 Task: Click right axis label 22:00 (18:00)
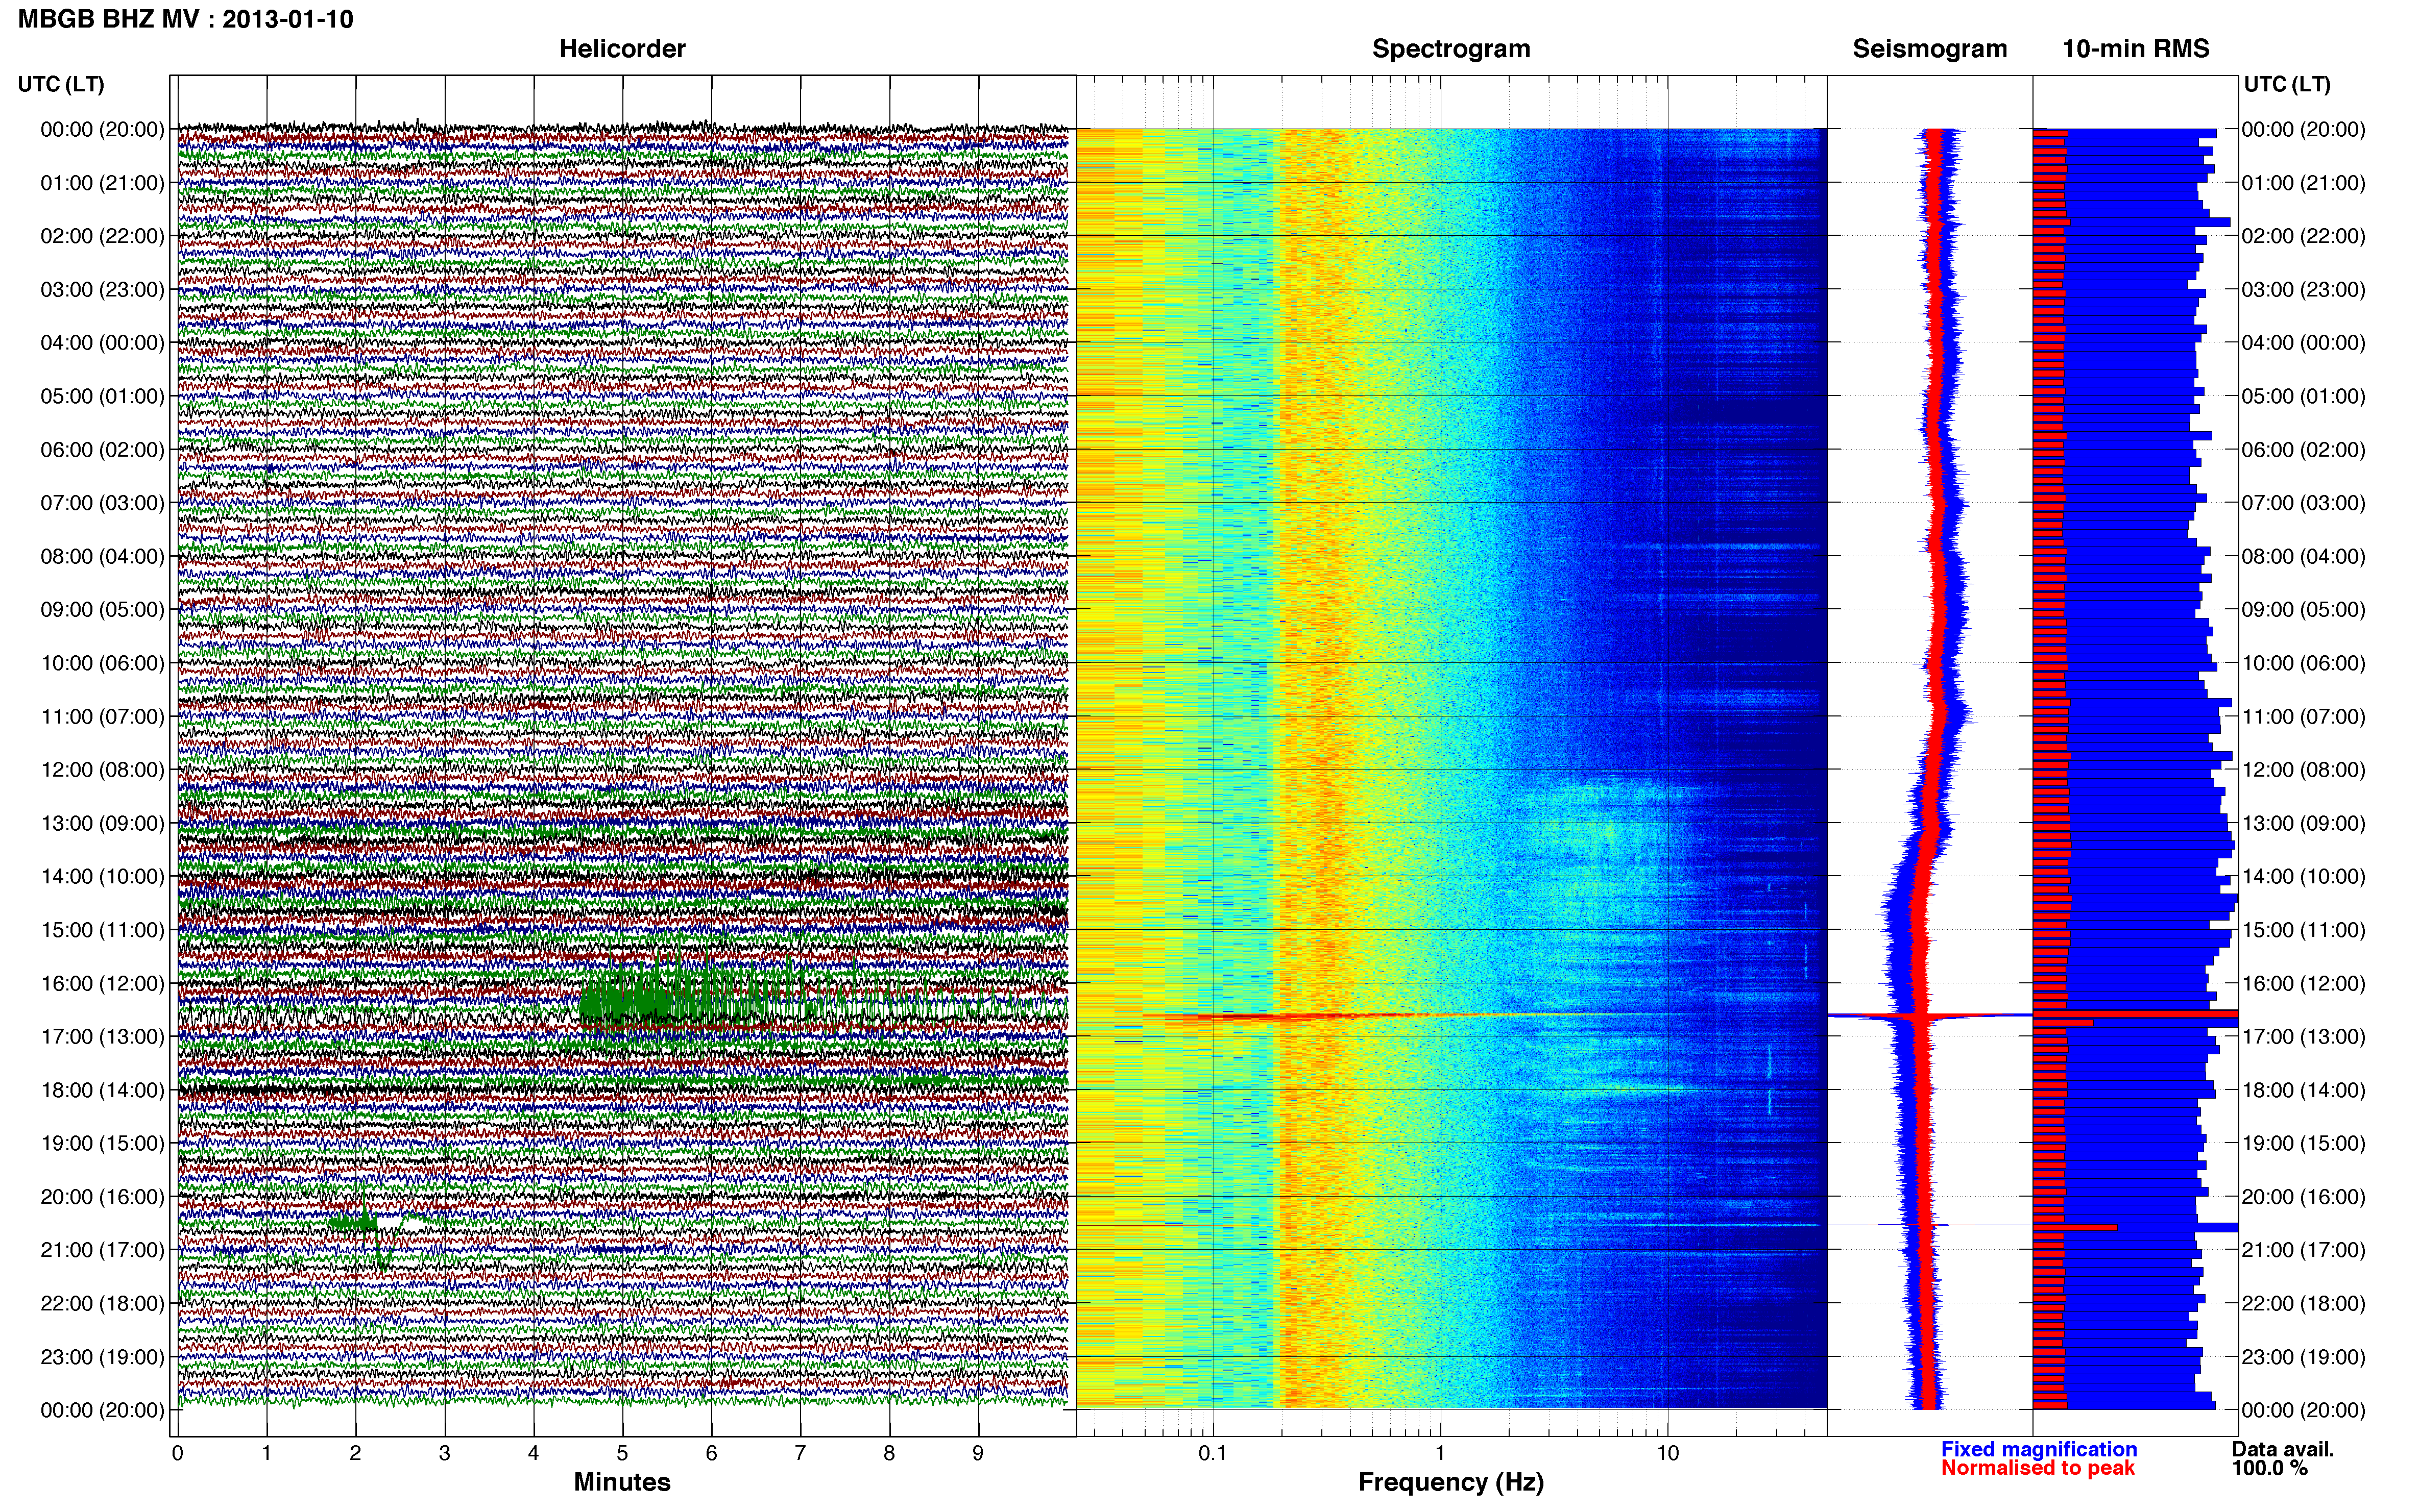2303,1304
